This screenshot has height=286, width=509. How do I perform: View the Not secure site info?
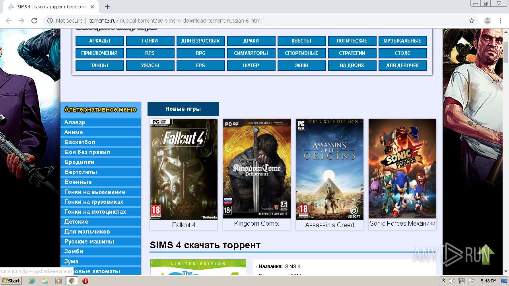pos(65,21)
